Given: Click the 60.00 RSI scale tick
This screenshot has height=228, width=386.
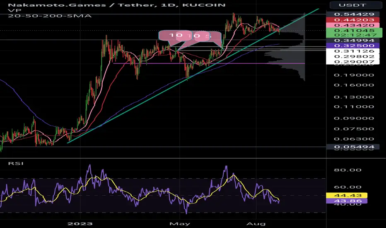Looking at the screenshot, I should coord(348,187).
